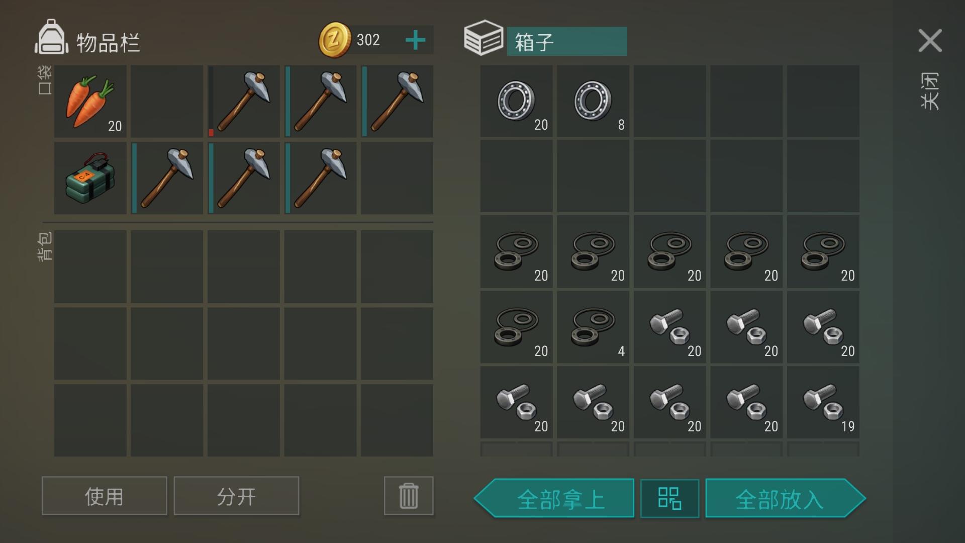
Task: Open the backpack icon beside 物品栏
Action: [51, 37]
